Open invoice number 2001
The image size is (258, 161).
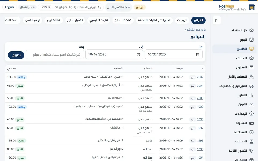[200, 86]
